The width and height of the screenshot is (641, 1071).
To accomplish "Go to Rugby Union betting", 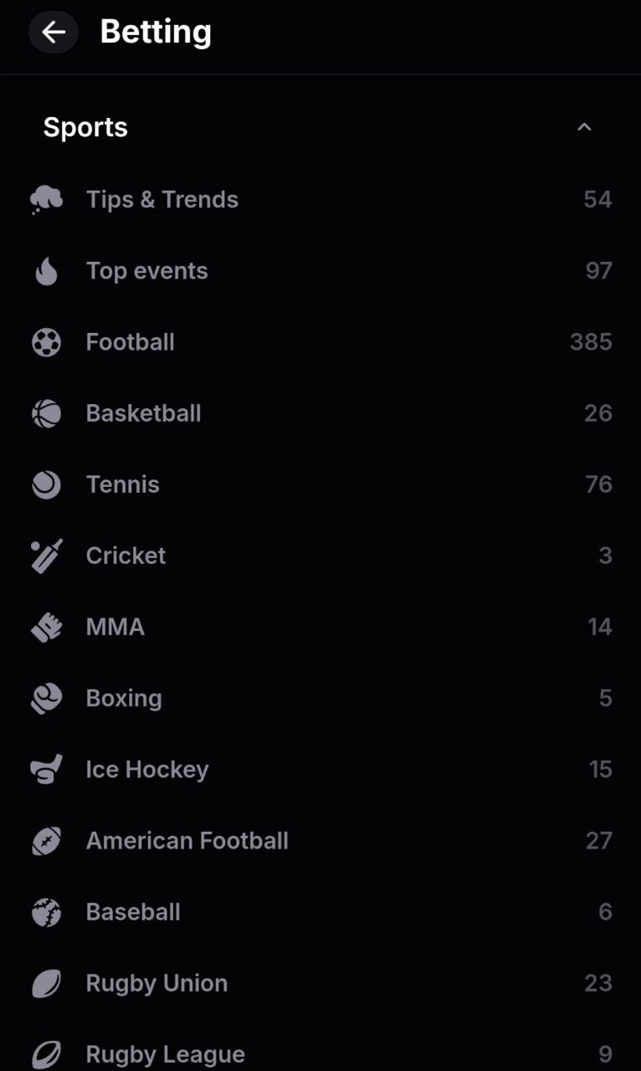I will click(156, 982).
